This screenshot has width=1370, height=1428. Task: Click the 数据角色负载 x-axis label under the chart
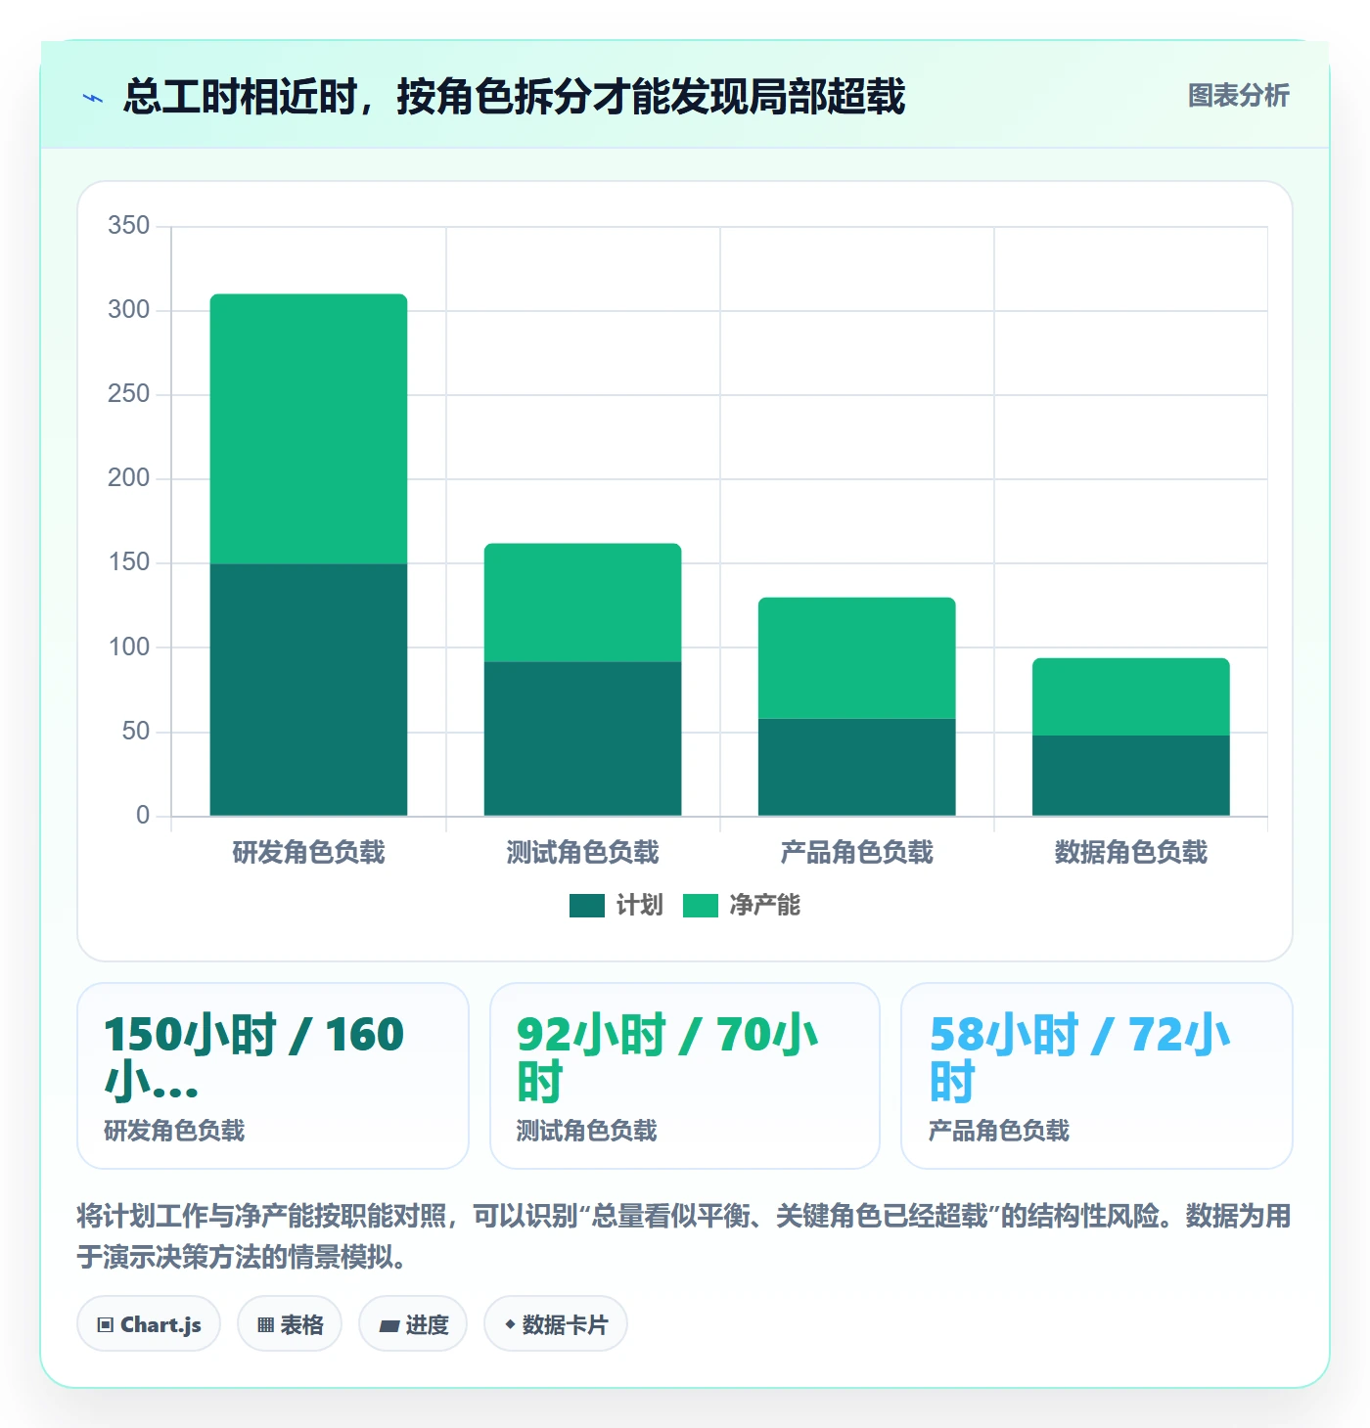(1130, 853)
